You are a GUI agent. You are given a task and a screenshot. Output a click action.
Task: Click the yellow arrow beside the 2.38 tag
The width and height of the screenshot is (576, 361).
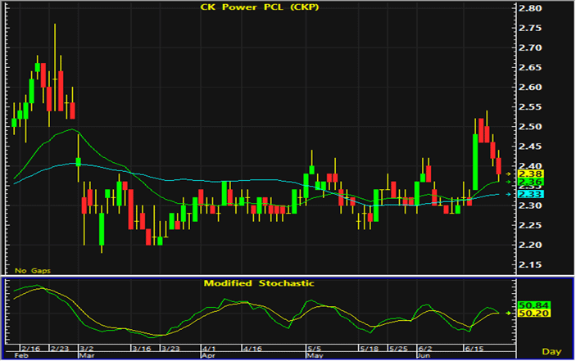[x=509, y=174]
